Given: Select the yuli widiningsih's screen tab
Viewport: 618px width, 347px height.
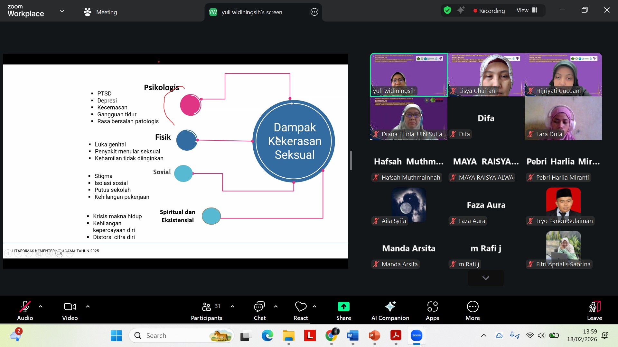Looking at the screenshot, I should [x=251, y=12].
